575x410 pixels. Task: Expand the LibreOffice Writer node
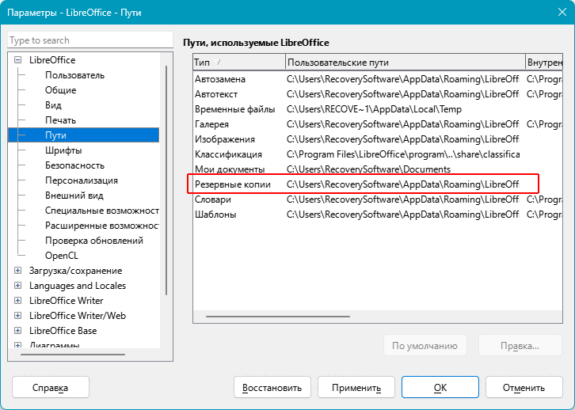[x=17, y=301]
